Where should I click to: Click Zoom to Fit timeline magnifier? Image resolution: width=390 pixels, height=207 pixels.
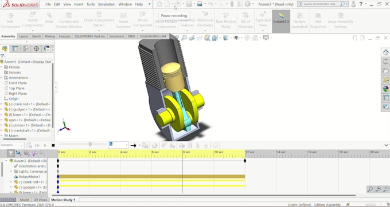[370, 189]
